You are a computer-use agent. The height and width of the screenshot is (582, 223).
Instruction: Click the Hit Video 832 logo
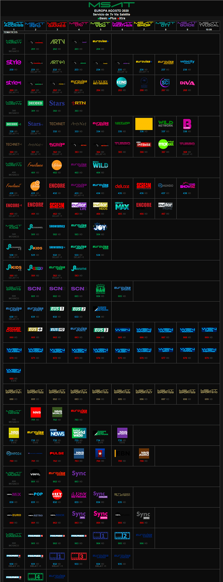click(x=57, y=494)
